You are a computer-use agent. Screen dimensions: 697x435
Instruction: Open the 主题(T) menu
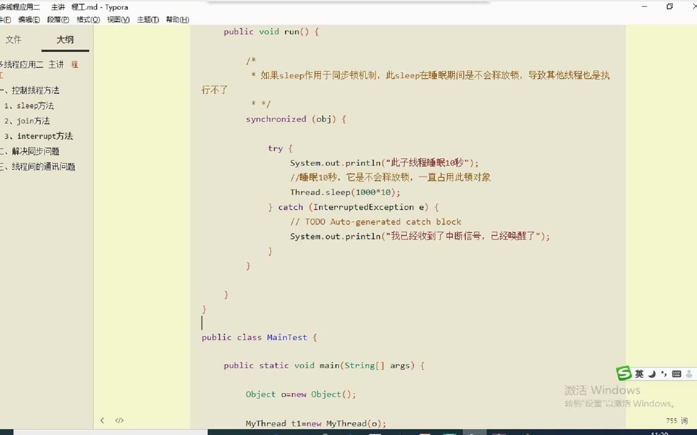pos(148,20)
